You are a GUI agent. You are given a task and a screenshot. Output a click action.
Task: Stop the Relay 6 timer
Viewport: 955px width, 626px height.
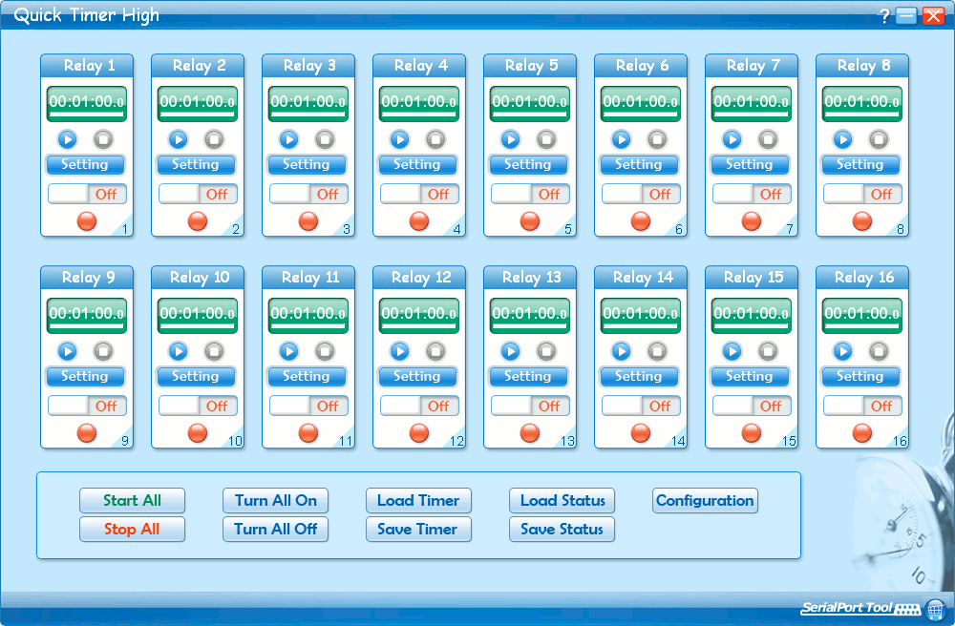point(657,140)
